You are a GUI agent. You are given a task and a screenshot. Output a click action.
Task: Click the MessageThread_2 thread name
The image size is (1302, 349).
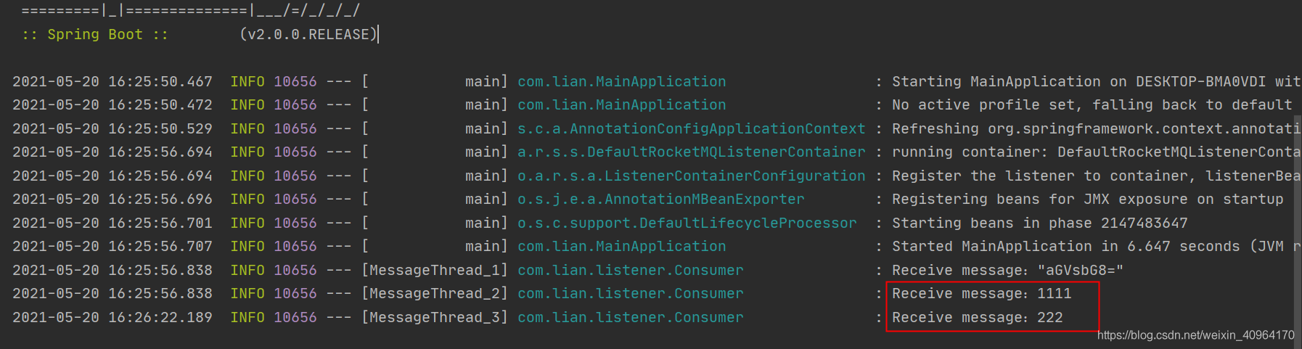(435, 294)
